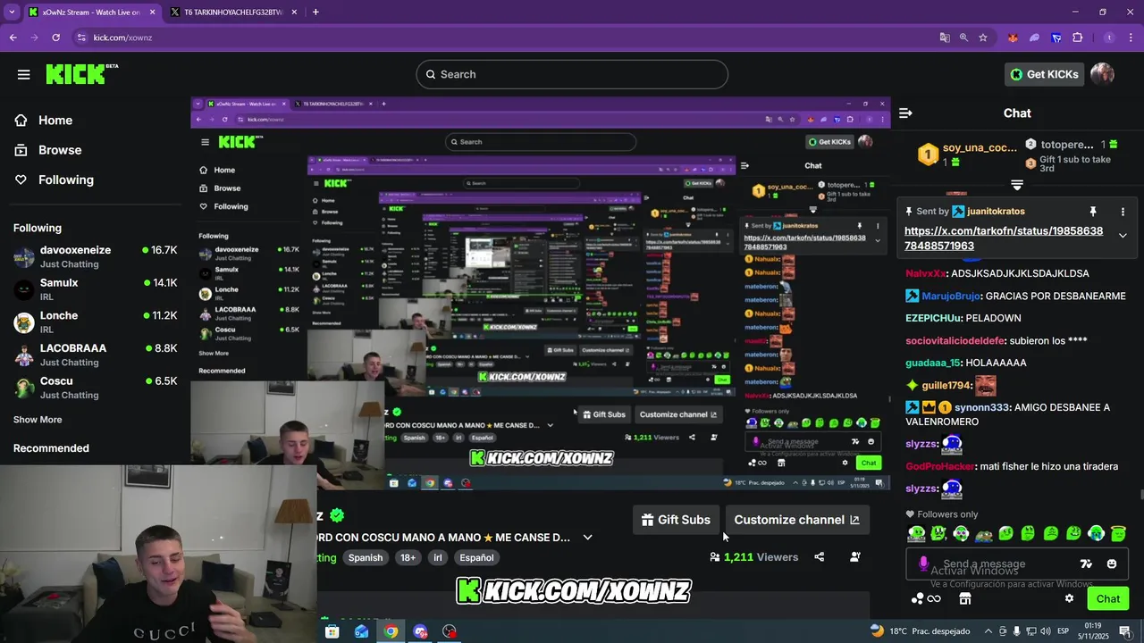The height and width of the screenshot is (643, 1144).
Task: Open a new browser tab
Action: click(x=315, y=13)
